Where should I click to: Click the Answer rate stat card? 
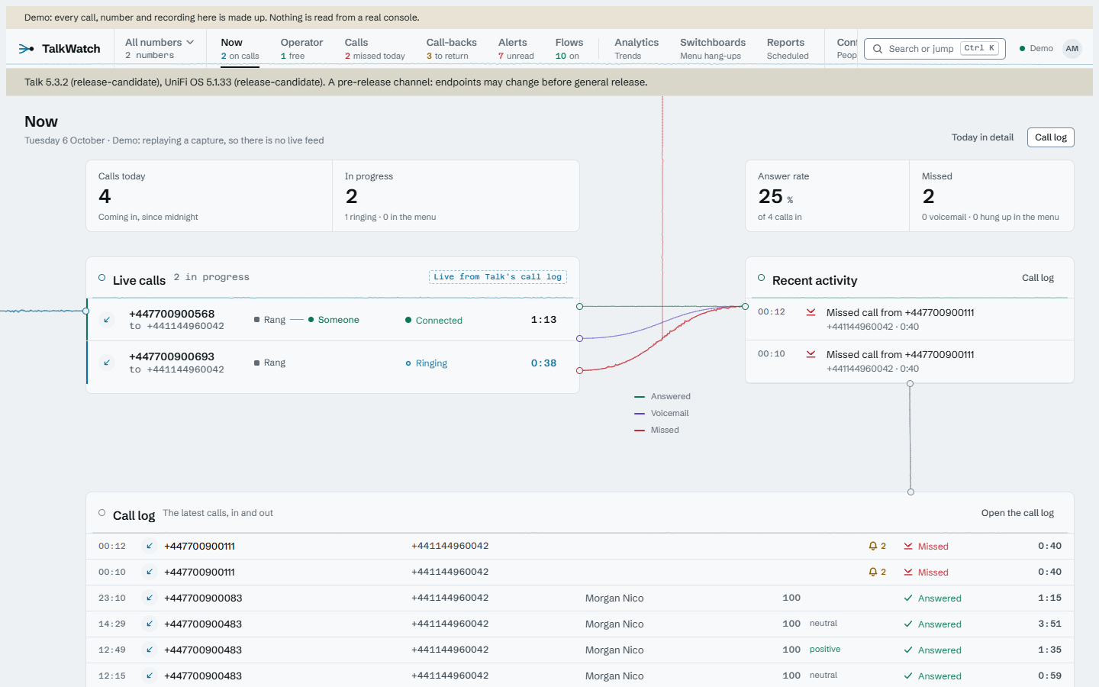coord(827,196)
